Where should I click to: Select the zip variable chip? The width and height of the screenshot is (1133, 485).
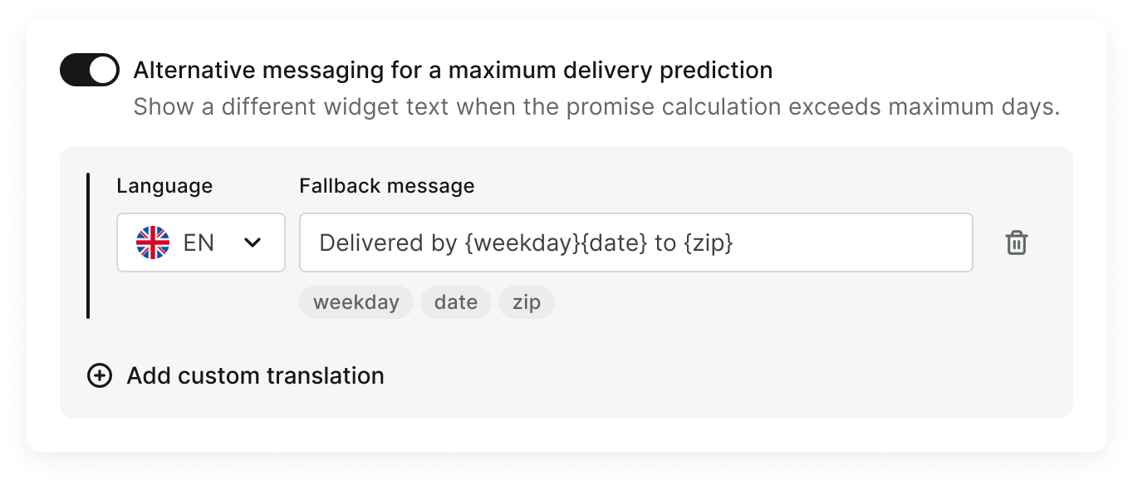[x=527, y=302]
